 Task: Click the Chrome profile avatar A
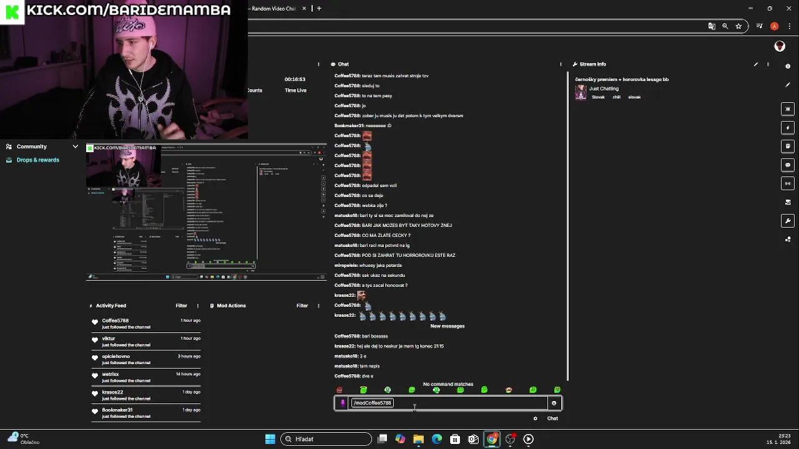pos(774,26)
